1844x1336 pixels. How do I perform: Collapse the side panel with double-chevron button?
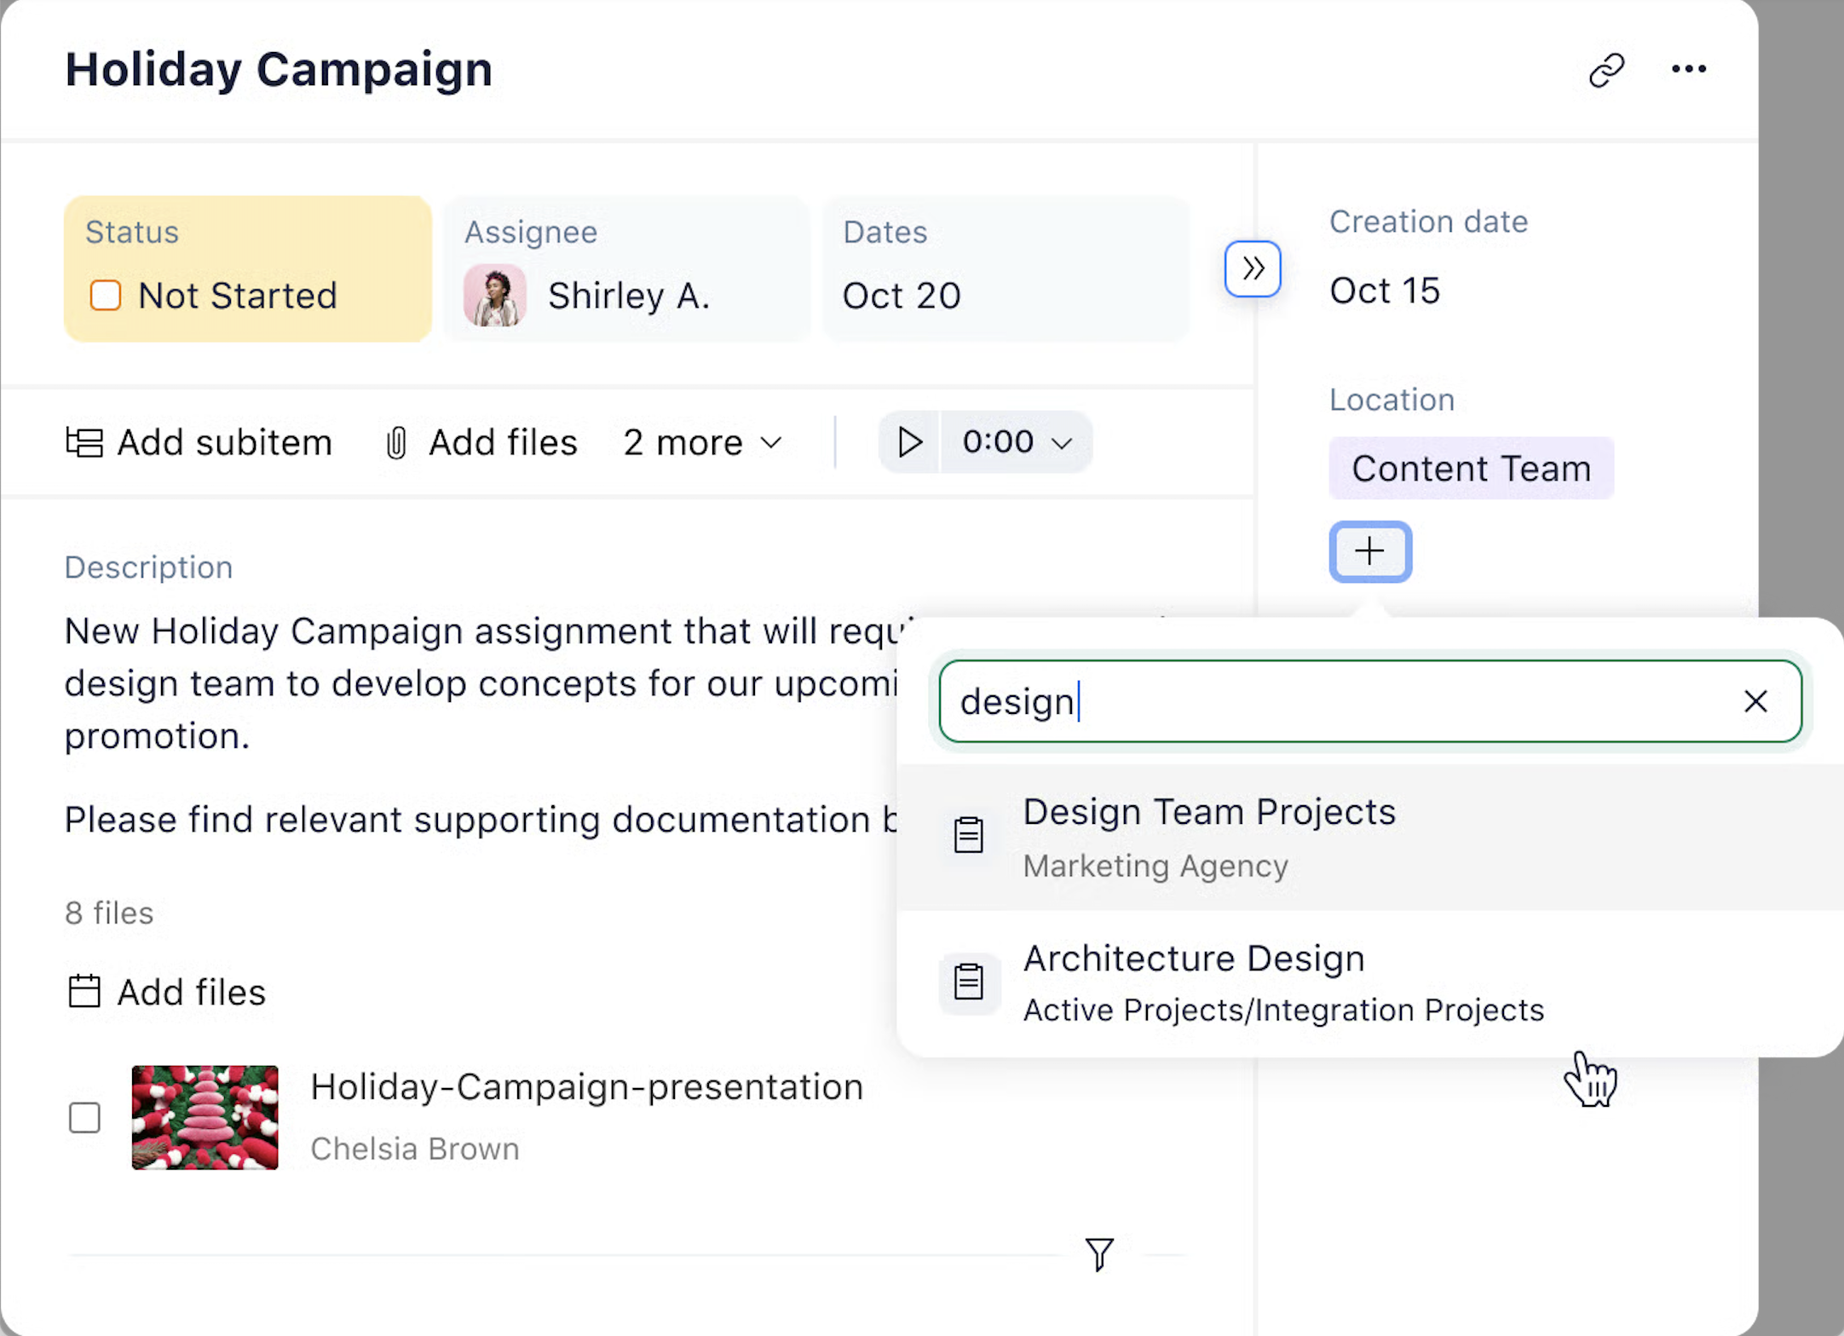(1252, 269)
